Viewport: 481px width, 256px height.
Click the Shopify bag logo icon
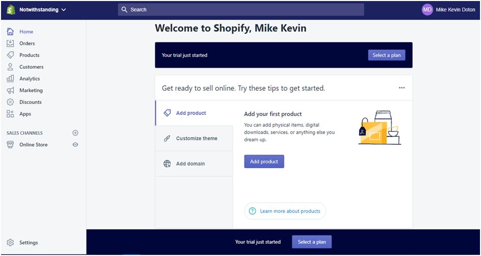click(x=11, y=10)
